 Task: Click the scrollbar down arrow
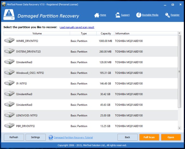(180, 128)
